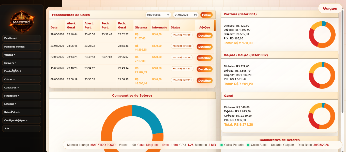Click Total: R$ 9.371,20 in Geral
Screen dimensions: 346x152
[x=238, y=125]
